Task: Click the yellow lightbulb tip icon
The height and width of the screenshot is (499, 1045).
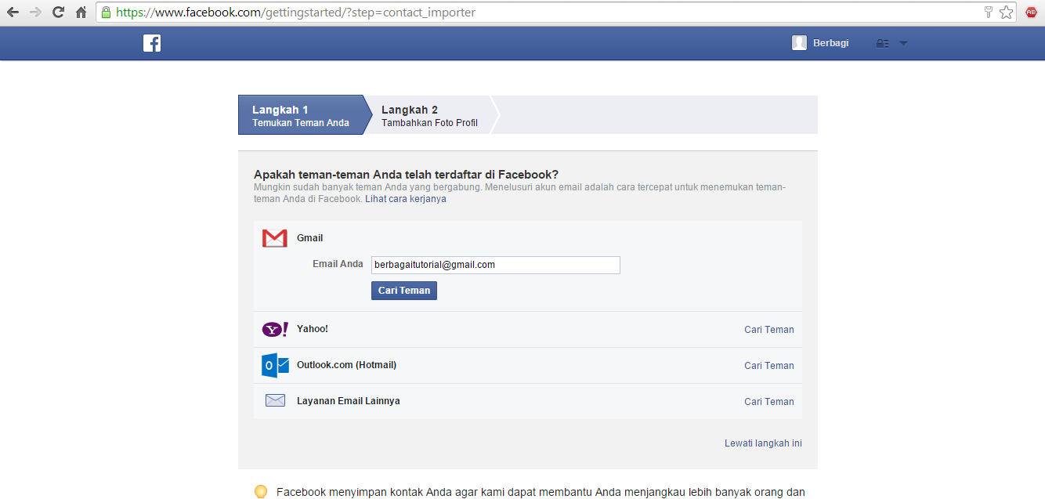Action: pyautogui.click(x=262, y=491)
